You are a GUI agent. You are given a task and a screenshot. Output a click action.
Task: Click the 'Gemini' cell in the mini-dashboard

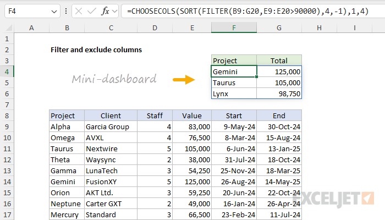(234, 71)
